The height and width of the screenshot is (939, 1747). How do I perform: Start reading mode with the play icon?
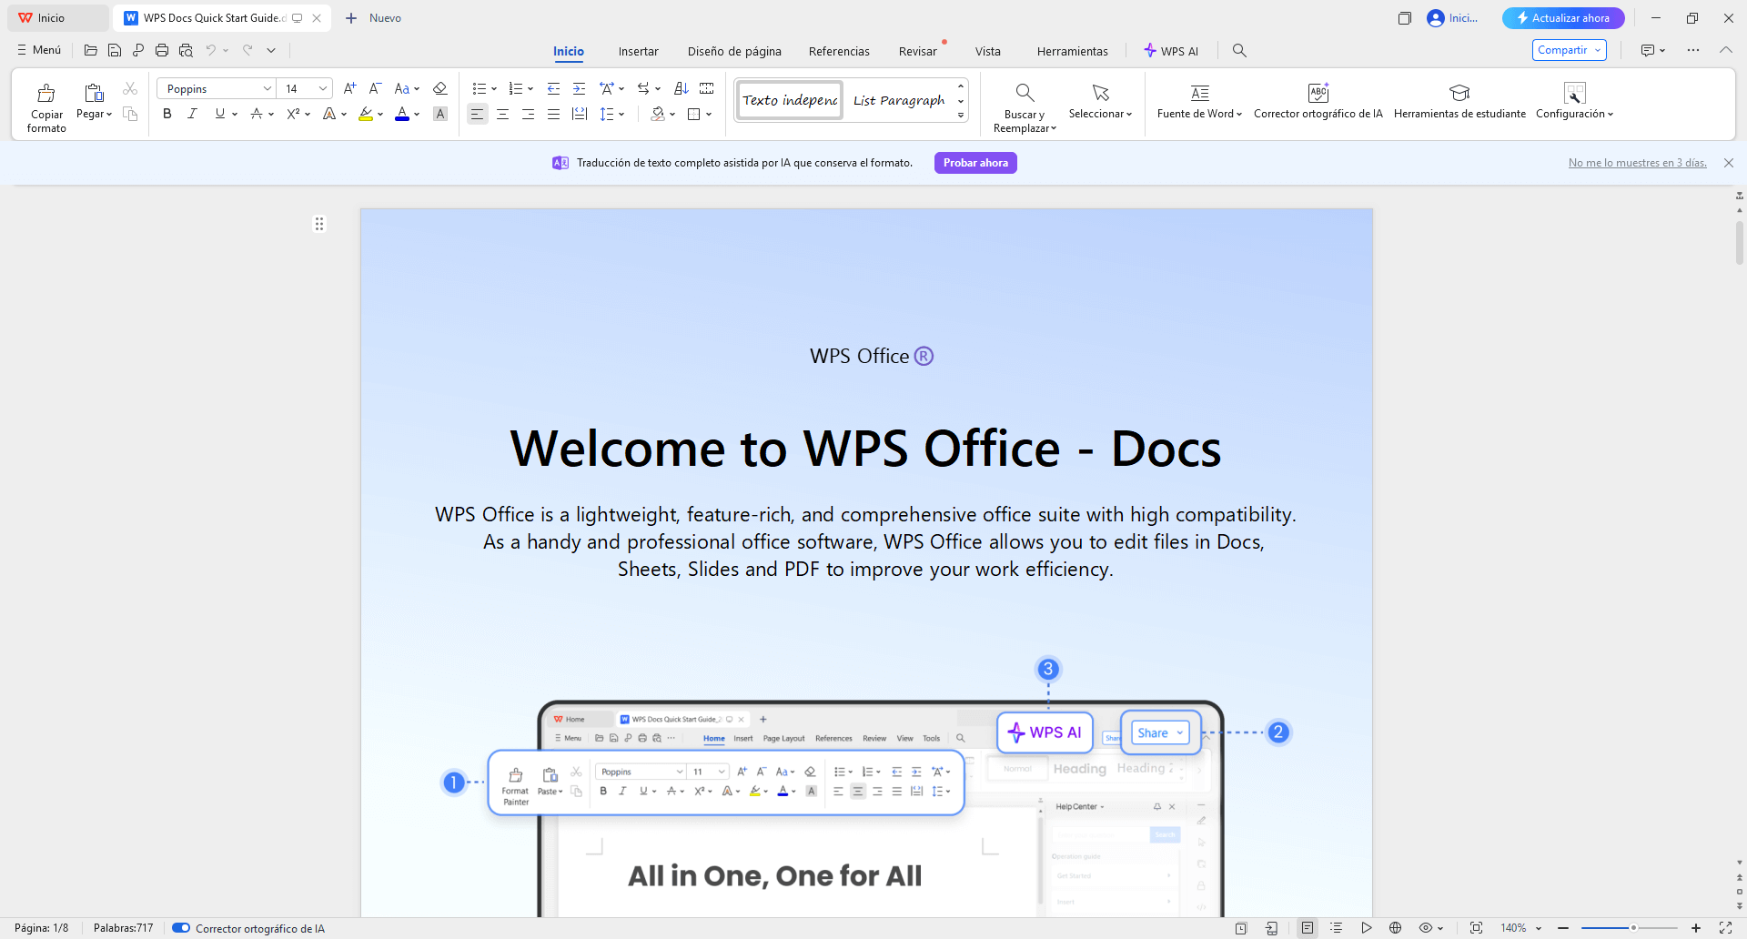tap(1366, 928)
